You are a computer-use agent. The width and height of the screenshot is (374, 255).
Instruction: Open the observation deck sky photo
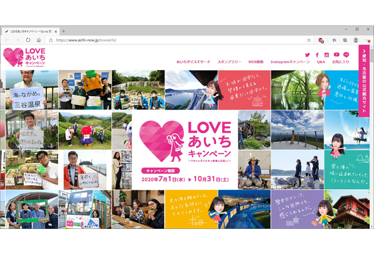(297, 130)
